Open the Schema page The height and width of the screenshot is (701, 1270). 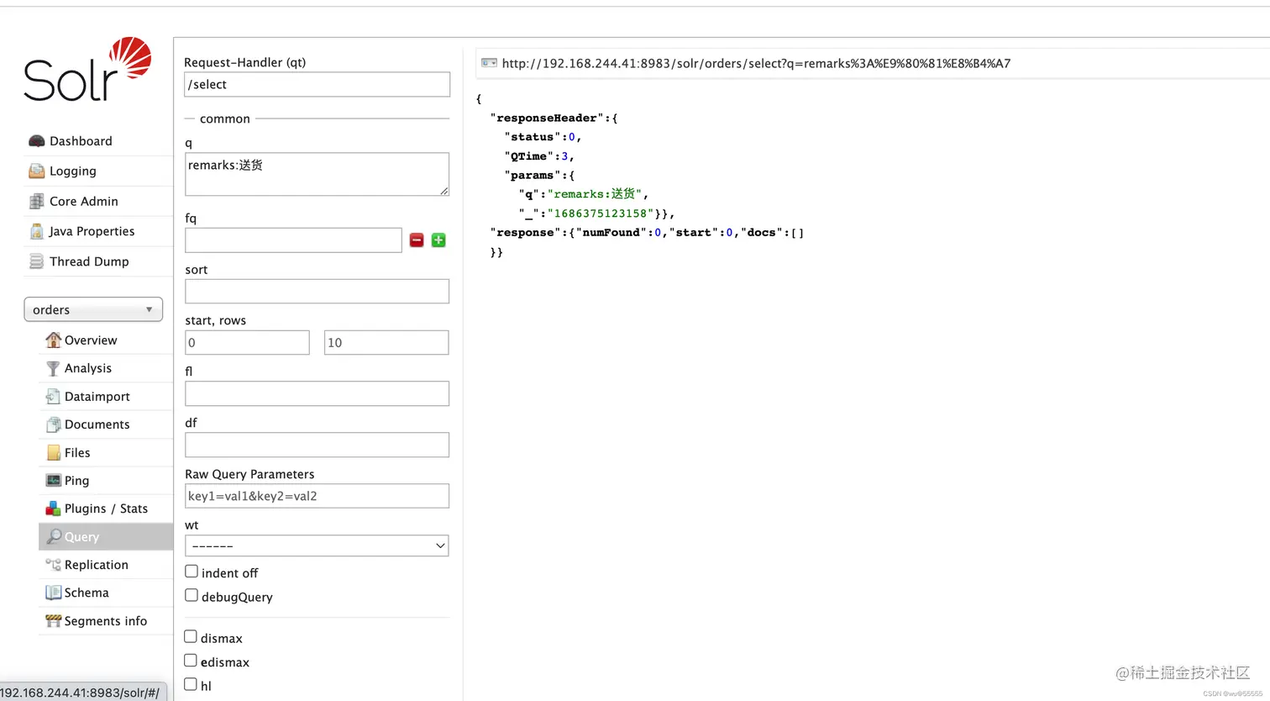pos(87,593)
